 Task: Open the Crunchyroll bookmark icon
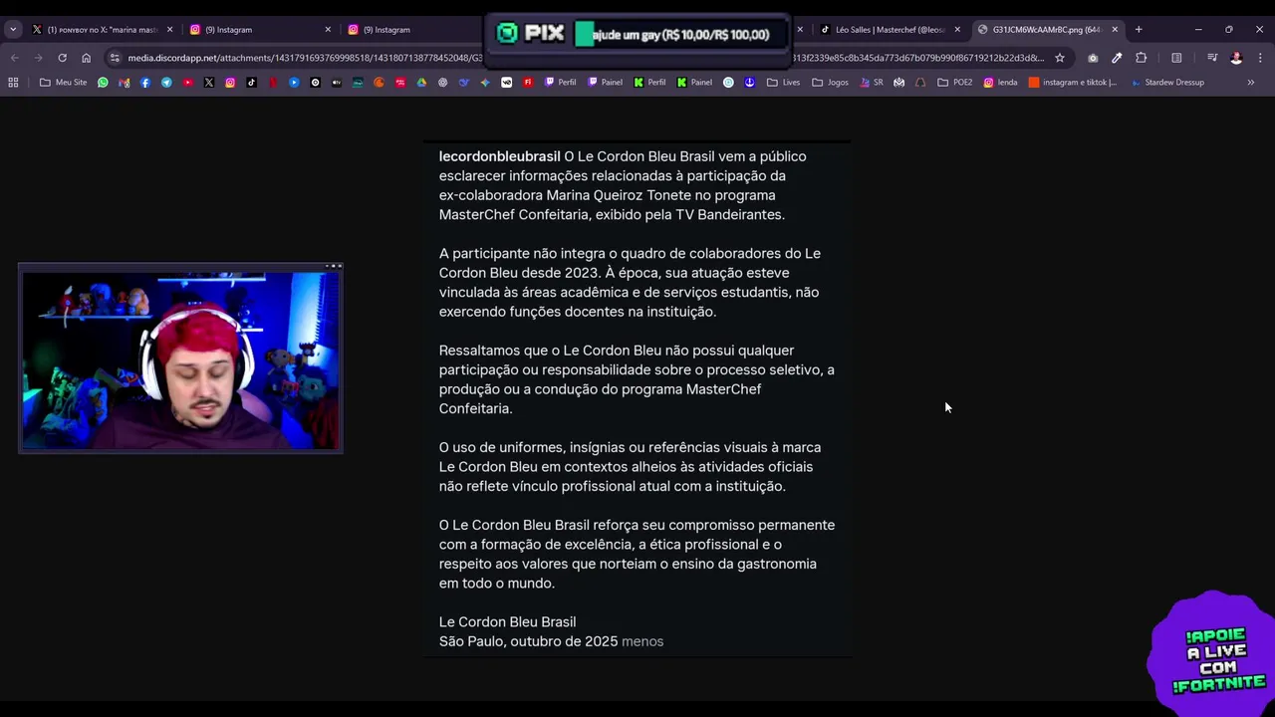point(379,83)
